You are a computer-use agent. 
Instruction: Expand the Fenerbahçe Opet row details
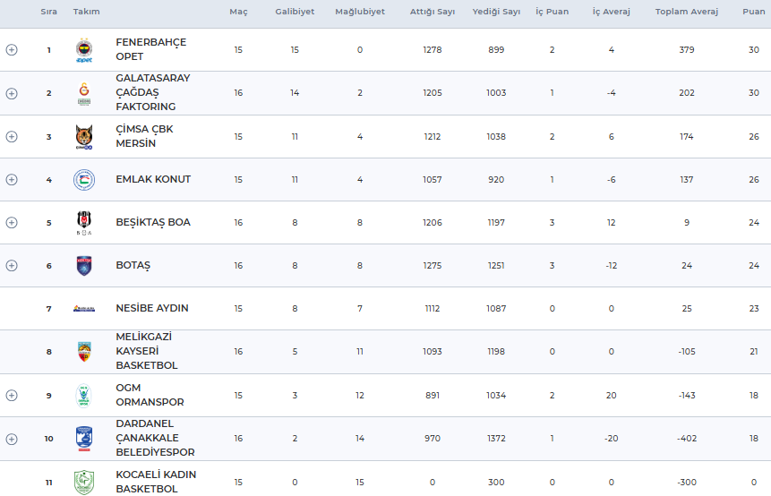pyautogui.click(x=12, y=50)
